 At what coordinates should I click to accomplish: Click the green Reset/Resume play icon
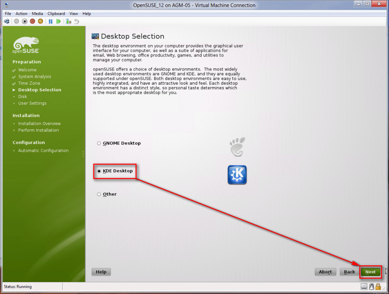click(x=59, y=22)
